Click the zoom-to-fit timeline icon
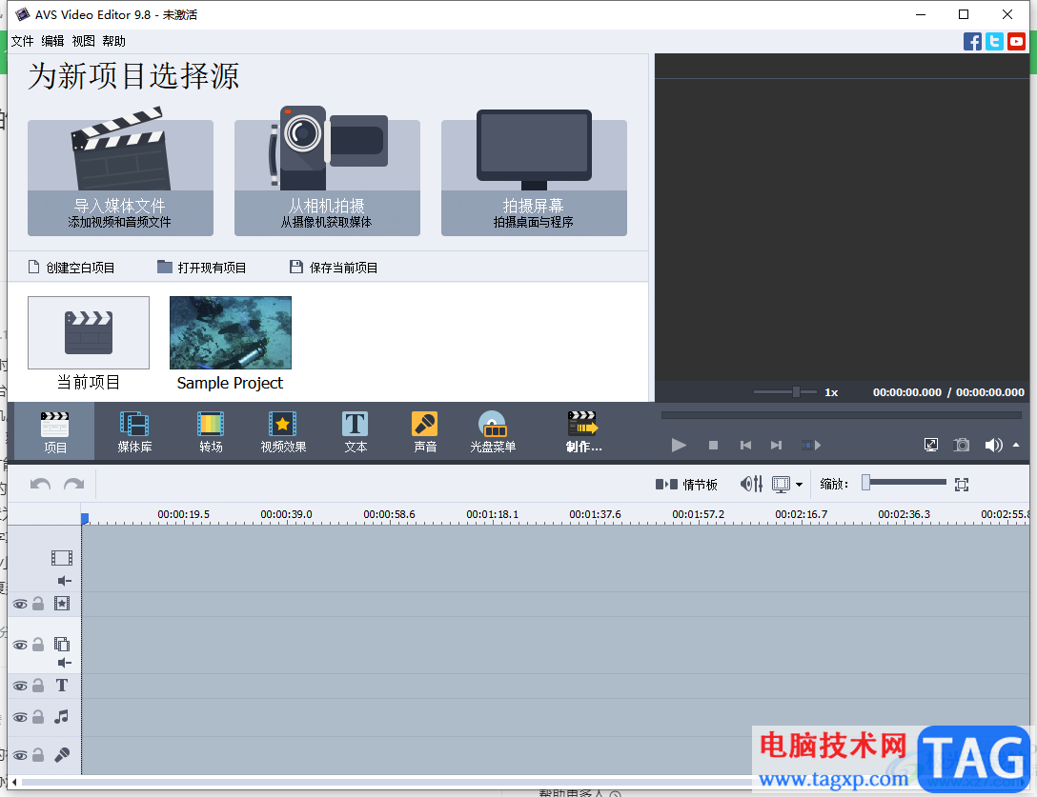This screenshot has height=797, width=1037. (962, 485)
